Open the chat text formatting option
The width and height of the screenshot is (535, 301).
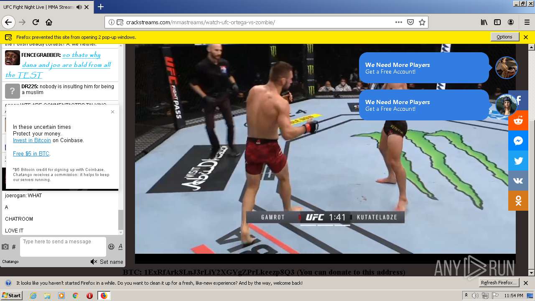point(120,247)
